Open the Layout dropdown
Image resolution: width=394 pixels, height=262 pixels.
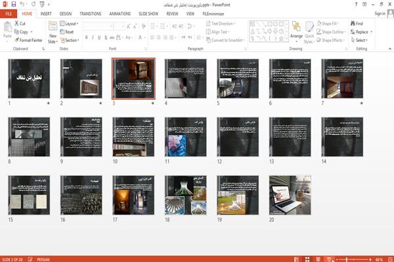pos(69,24)
